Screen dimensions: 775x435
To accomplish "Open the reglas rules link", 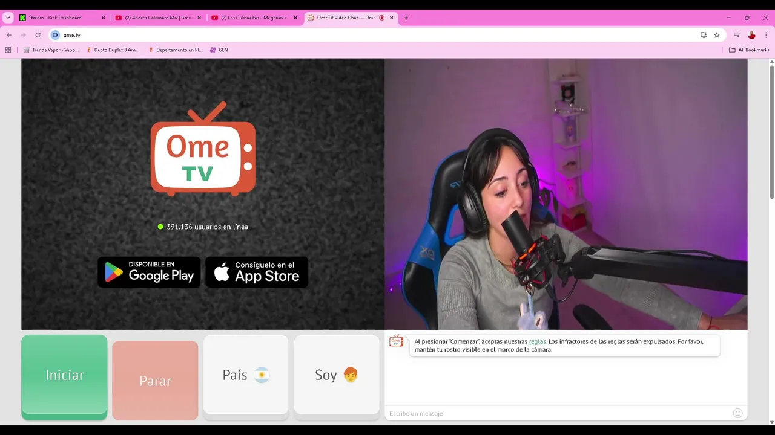I will [538, 341].
